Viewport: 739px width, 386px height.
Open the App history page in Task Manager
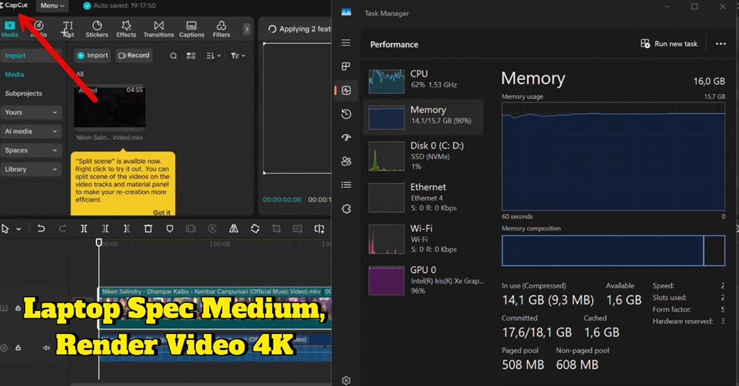click(x=346, y=114)
